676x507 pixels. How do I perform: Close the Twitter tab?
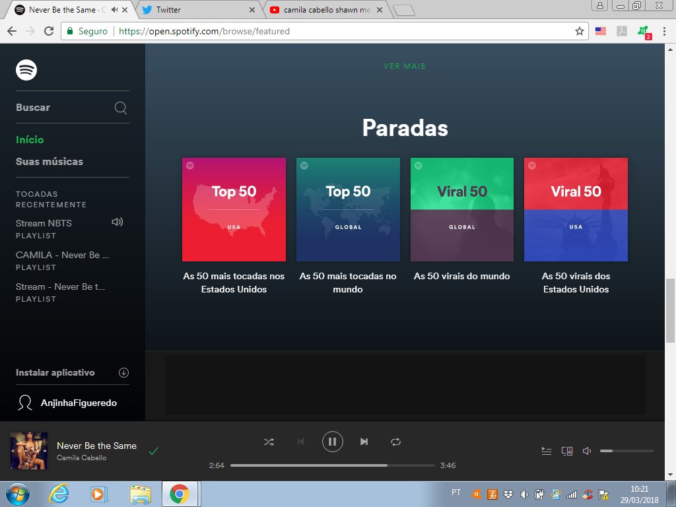point(252,9)
